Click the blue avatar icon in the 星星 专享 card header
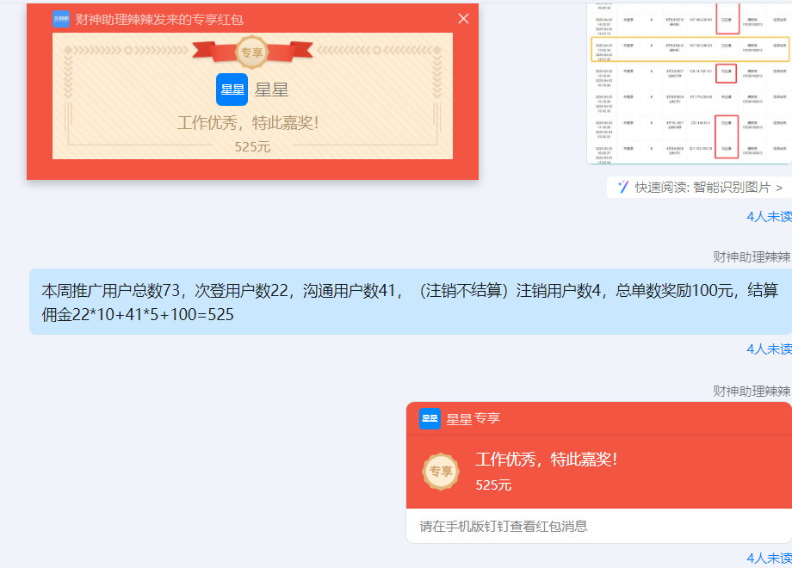The height and width of the screenshot is (568, 792). pos(429,418)
